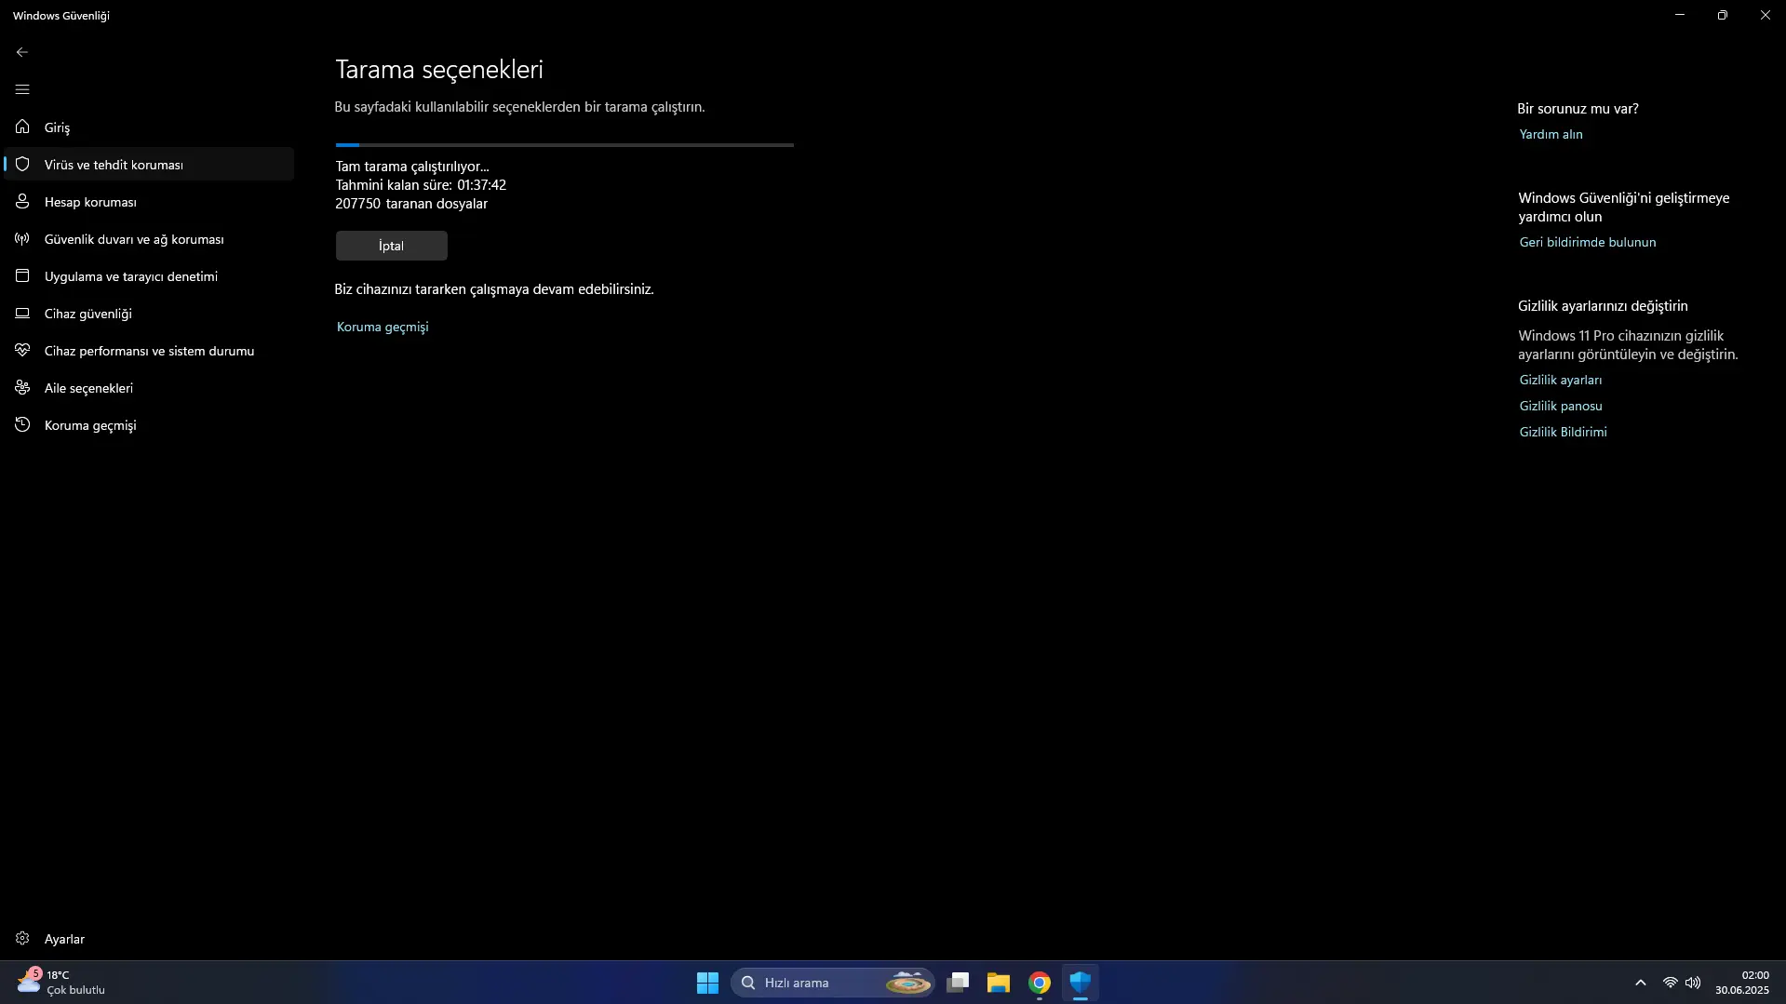Image resolution: width=1786 pixels, height=1004 pixels.
Task: Click the Tam tarama çalıştırılıyor status
Action: tap(412, 167)
